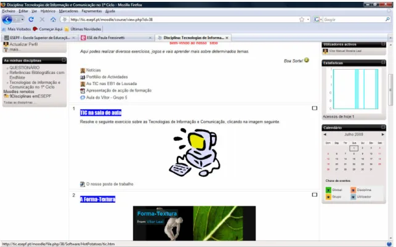This screenshot has width=396, height=247.
Task: Select the blue Utilizador event key icon
Action: [x=353, y=196]
